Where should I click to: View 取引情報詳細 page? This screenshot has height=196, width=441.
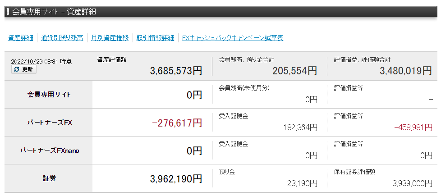click(x=155, y=38)
